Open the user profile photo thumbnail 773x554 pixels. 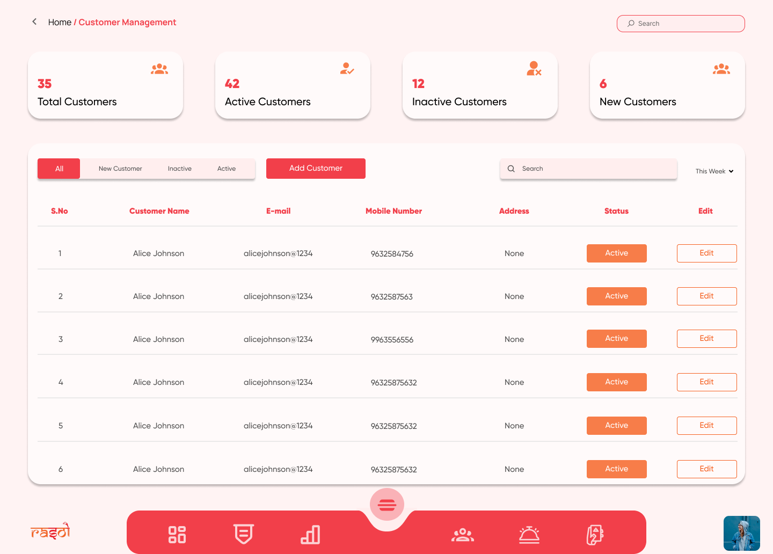[741, 533]
